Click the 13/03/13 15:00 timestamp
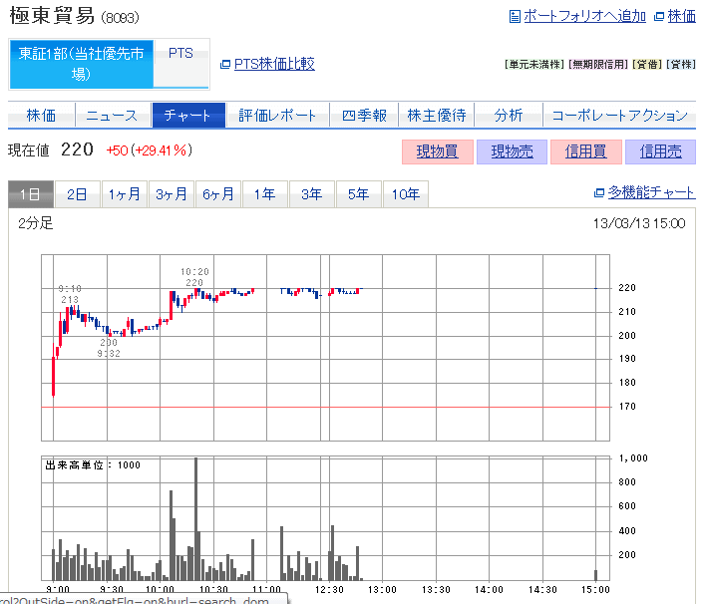705x604 pixels. pyautogui.click(x=639, y=224)
